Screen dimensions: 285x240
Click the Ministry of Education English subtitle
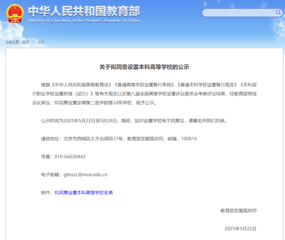(84, 21)
